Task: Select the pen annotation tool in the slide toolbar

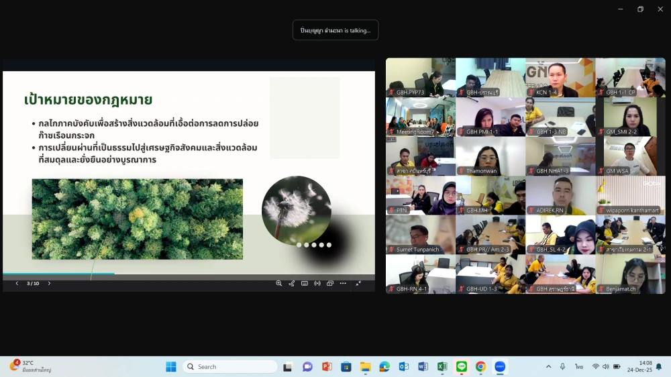Action: [291, 283]
